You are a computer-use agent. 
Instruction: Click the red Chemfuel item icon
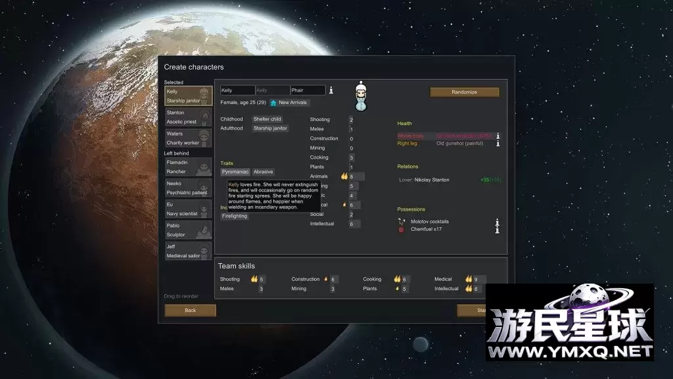pos(402,230)
